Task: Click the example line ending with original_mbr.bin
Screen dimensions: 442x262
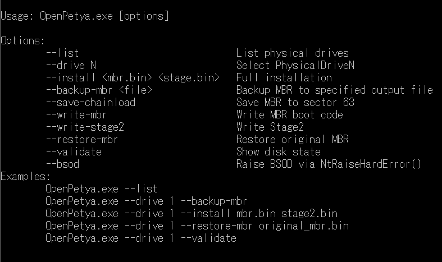Action: pyautogui.click(x=197, y=226)
